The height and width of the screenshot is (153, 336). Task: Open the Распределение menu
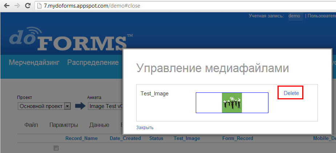click(93, 62)
